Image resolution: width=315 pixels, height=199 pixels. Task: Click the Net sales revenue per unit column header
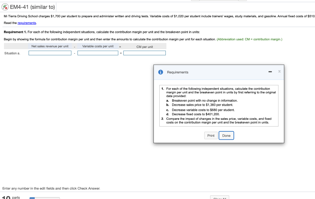click(x=50, y=46)
